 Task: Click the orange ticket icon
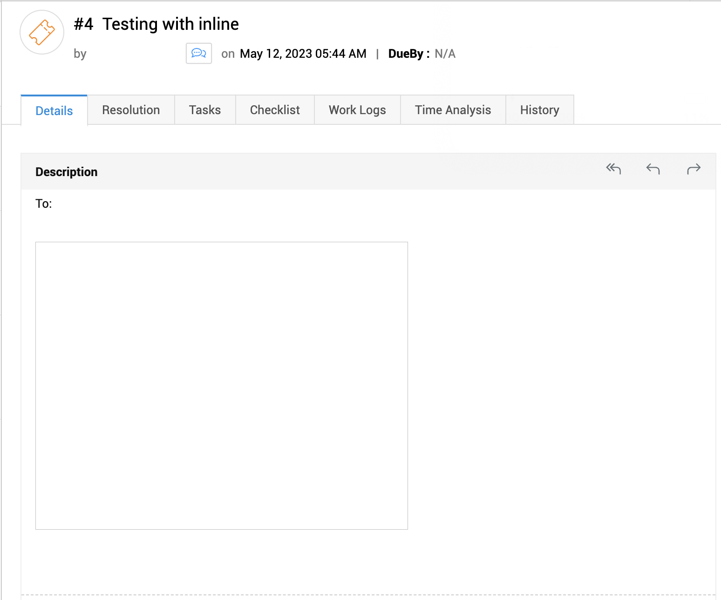pyautogui.click(x=42, y=32)
